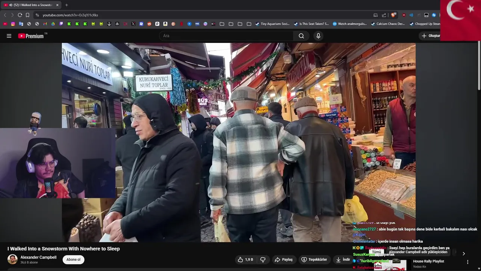481x271 pixels.
Task: Click the video title text
Action: (x=64, y=249)
